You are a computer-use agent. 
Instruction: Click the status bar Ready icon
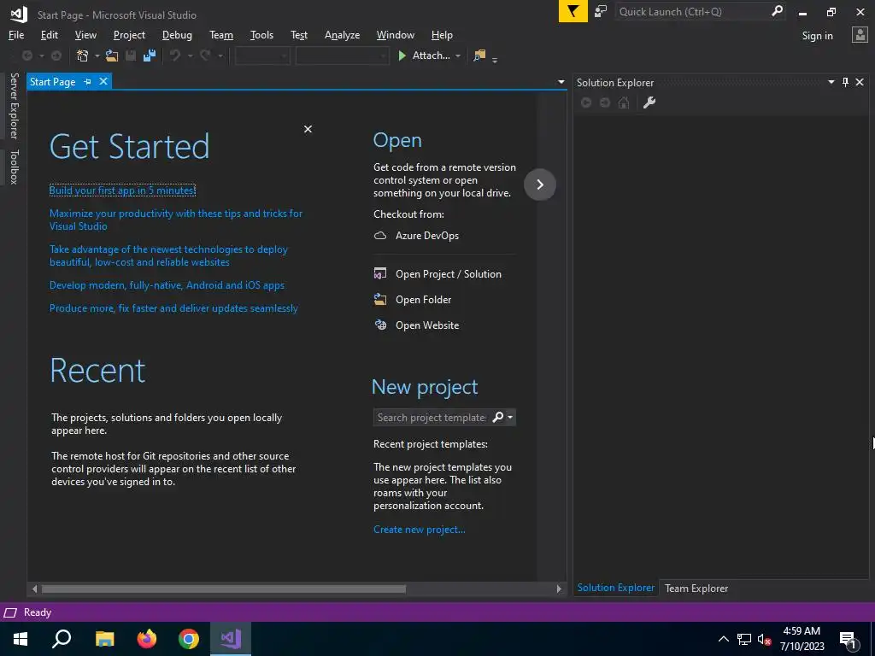(10, 612)
